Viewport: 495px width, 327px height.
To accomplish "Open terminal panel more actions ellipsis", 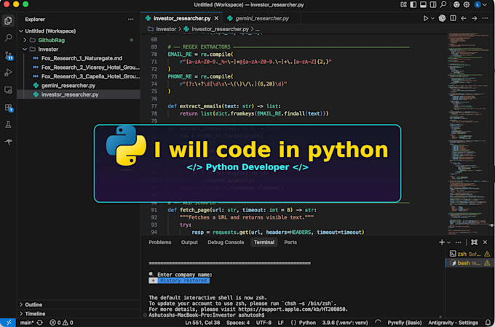I will coord(459,242).
